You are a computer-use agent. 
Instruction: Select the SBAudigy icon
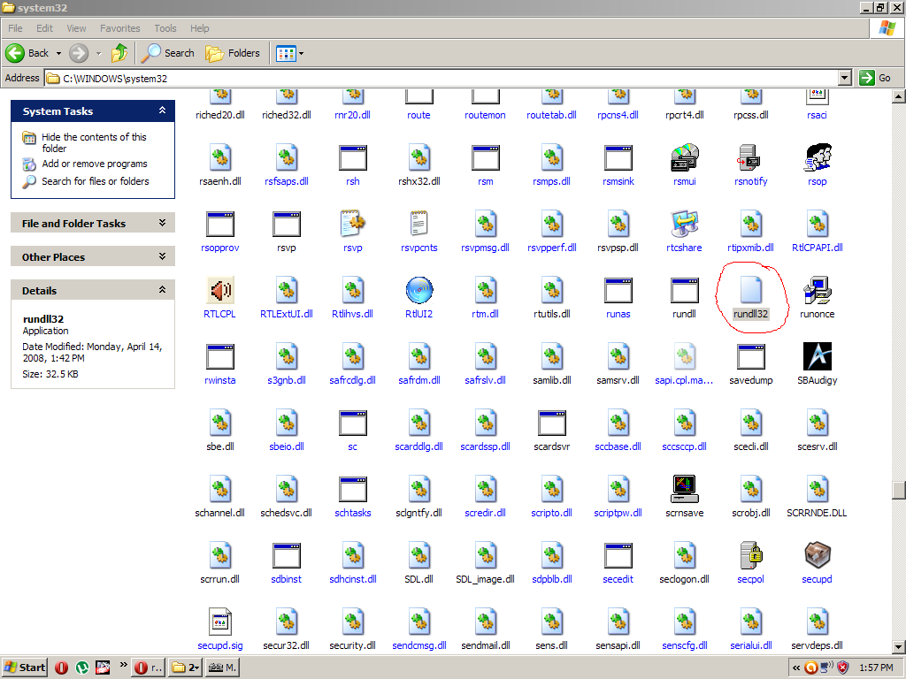click(817, 356)
